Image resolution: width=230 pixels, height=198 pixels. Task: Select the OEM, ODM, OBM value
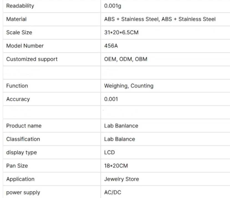tap(126, 59)
